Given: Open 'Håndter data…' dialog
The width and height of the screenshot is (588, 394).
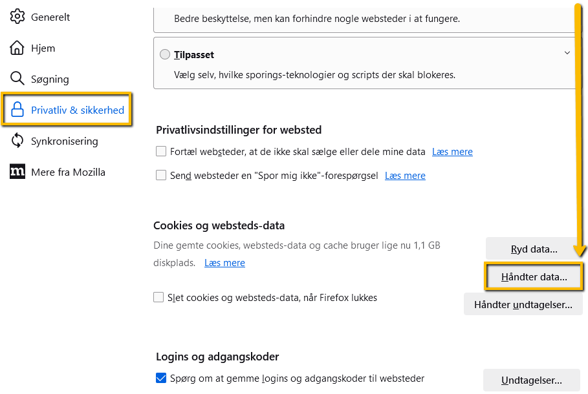Looking at the screenshot, I should pyautogui.click(x=534, y=276).
